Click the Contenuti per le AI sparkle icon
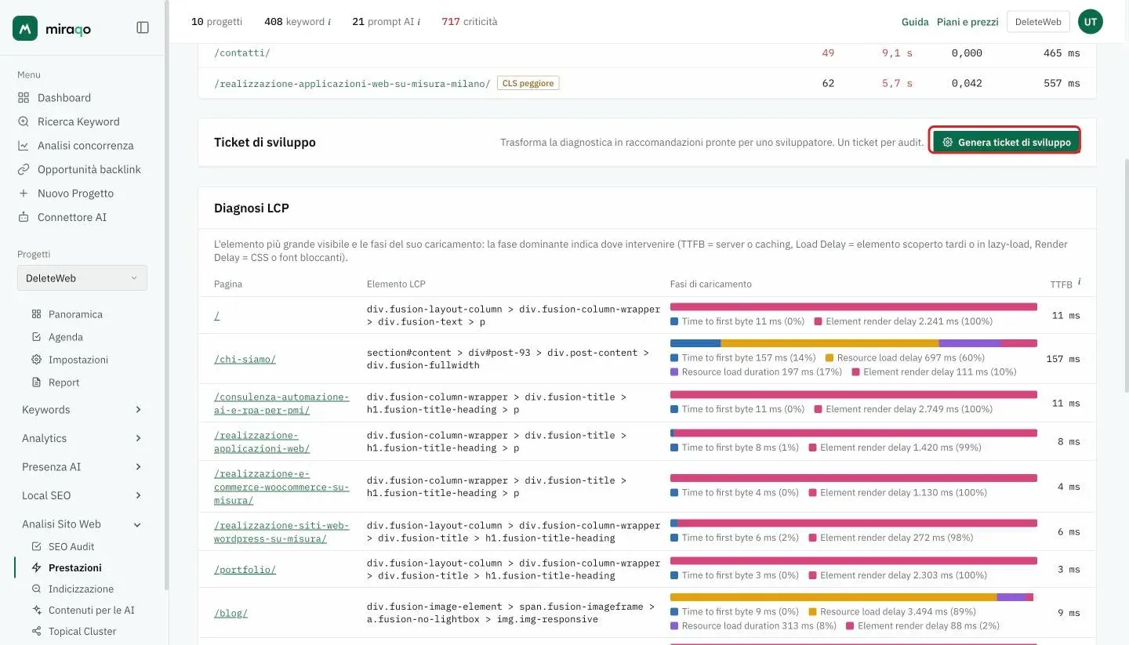This screenshot has width=1129, height=645. 36,610
